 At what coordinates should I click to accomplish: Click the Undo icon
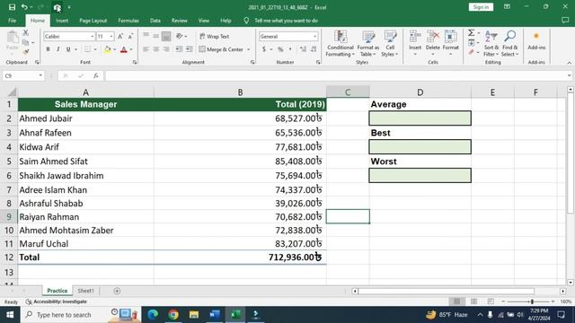pos(24,7)
